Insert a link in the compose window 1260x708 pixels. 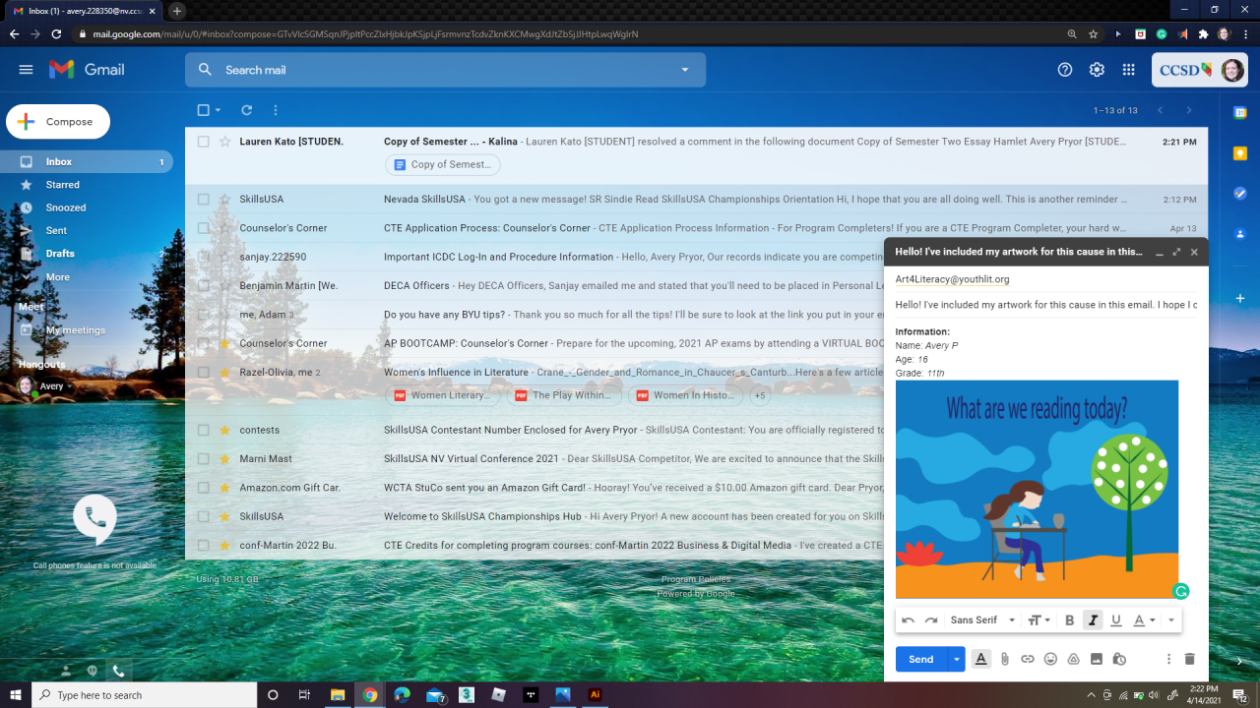pyautogui.click(x=1028, y=659)
